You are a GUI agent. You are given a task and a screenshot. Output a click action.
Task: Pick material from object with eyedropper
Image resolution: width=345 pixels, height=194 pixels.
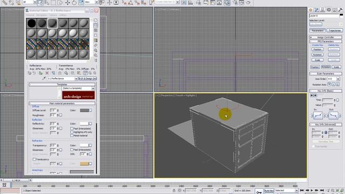click(44, 79)
